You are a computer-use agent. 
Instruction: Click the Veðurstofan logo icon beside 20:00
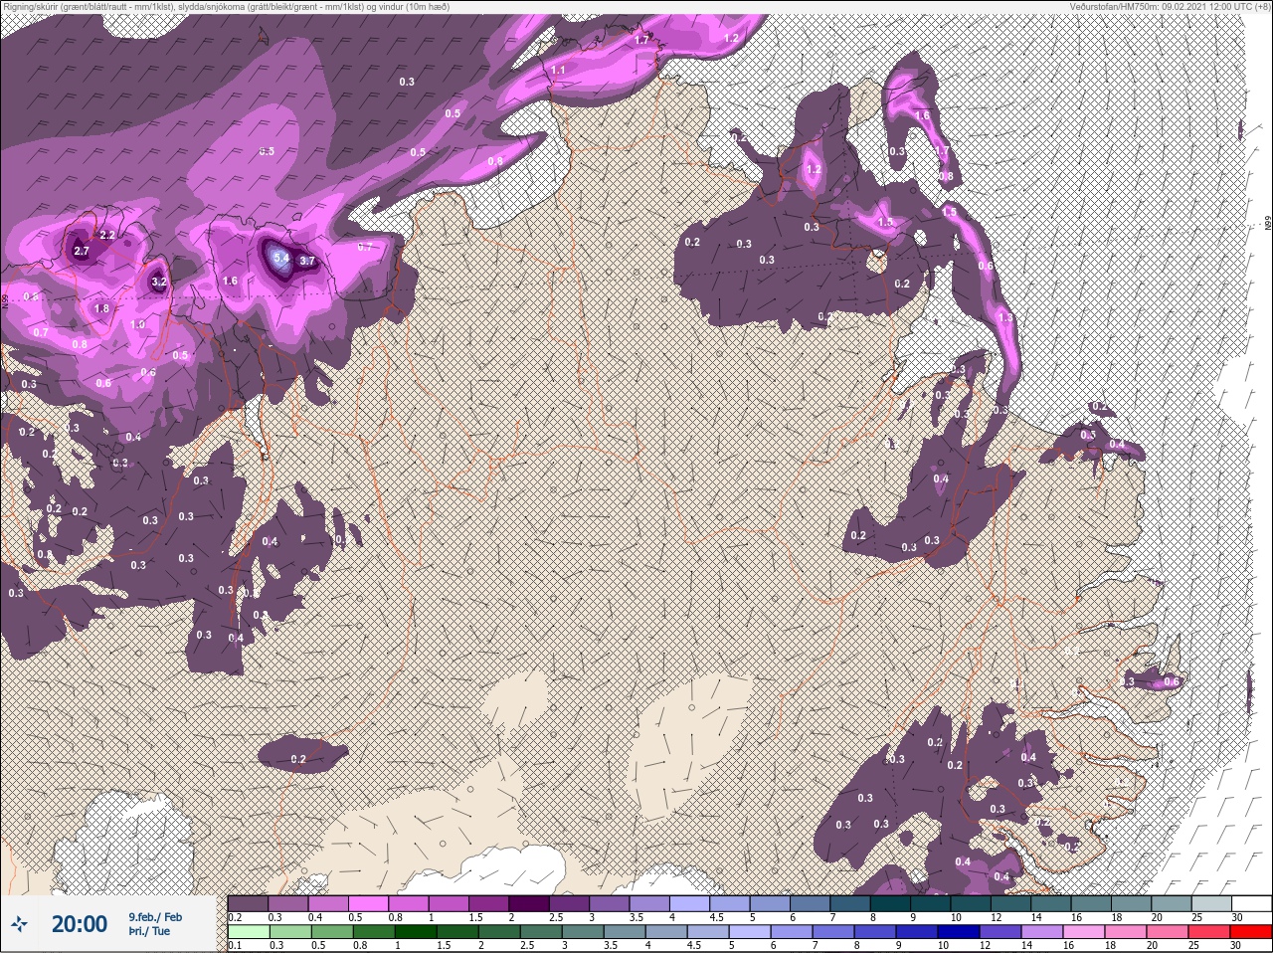(20, 924)
